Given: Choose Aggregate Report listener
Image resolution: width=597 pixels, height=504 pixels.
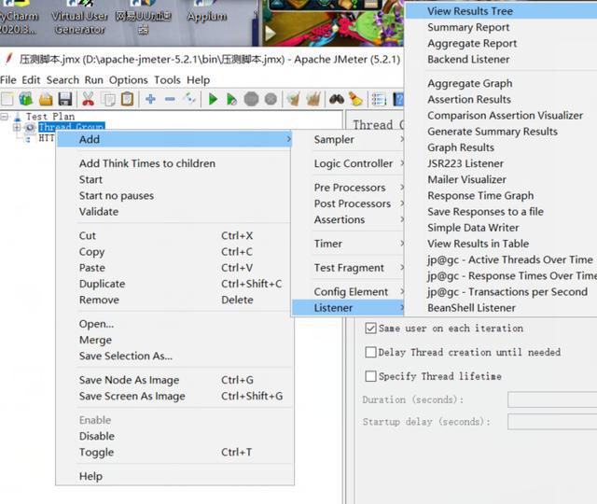Looking at the screenshot, I should (501, 44).
